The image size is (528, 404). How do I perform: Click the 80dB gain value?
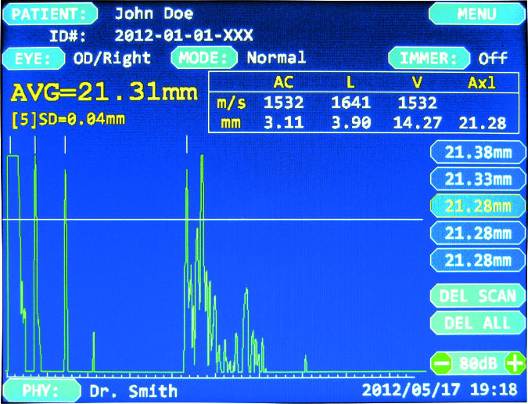point(478,363)
